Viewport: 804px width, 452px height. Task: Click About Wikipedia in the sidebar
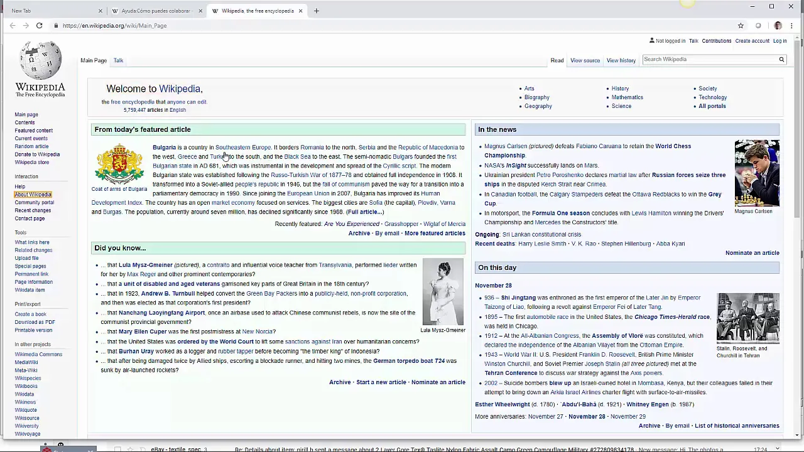click(33, 195)
